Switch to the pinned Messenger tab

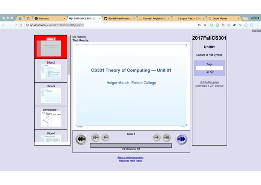tap(20, 18)
